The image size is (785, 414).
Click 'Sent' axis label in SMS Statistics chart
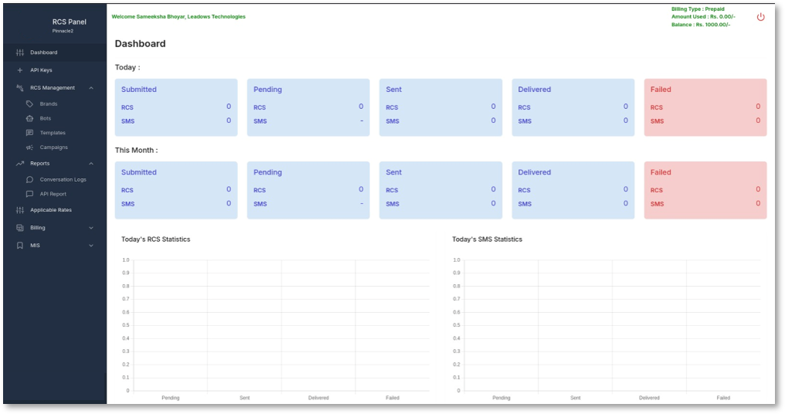pos(576,398)
